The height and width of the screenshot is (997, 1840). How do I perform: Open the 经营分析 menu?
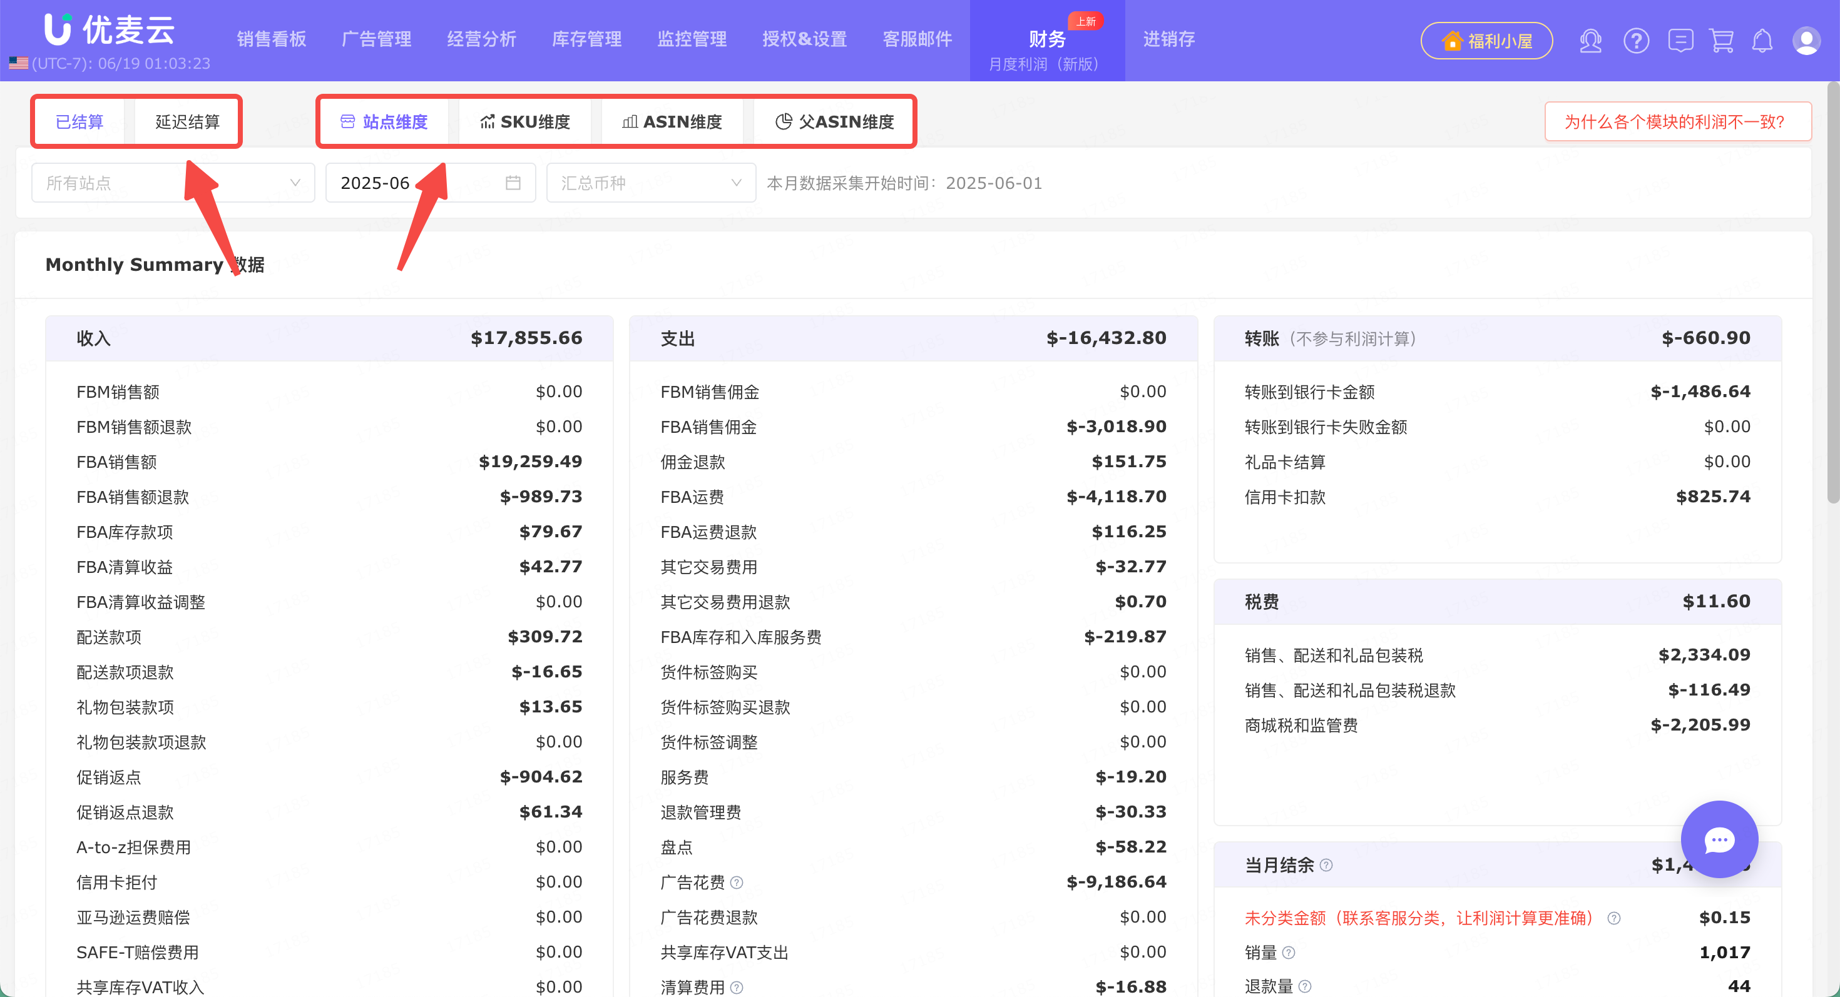coord(481,39)
